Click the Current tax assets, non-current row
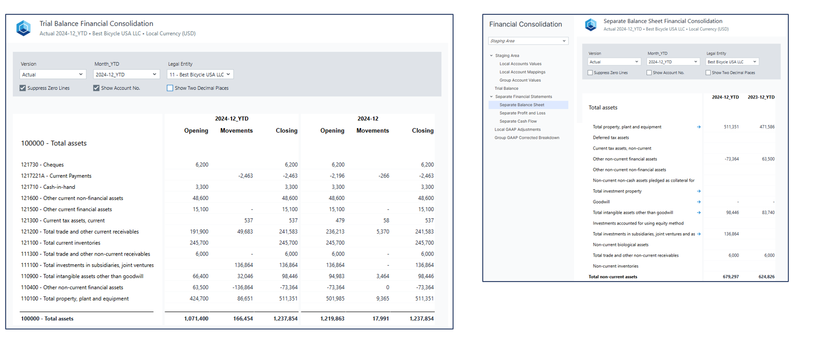Viewport: 820px width, 352px height. (622, 148)
